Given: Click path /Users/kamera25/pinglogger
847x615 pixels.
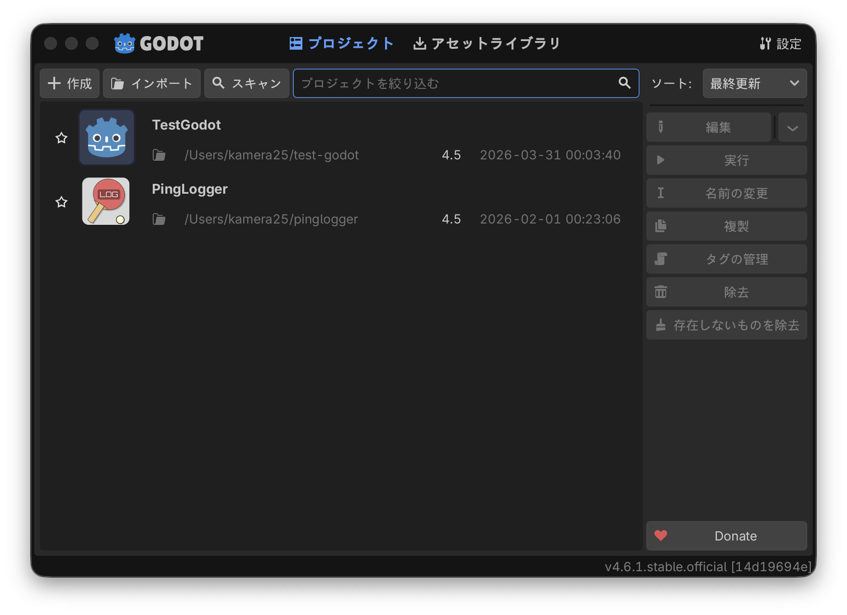Looking at the screenshot, I should tap(271, 219).
